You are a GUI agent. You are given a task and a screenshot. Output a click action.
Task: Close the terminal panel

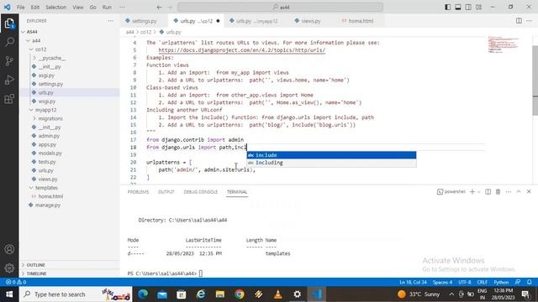[529, 192]
